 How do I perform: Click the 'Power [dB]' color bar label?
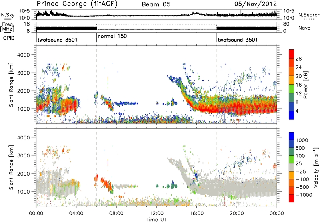point(306,85)
